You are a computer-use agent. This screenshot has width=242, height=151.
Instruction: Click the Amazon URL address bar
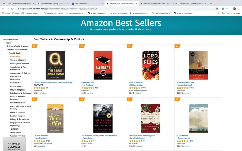click(107, 8)
